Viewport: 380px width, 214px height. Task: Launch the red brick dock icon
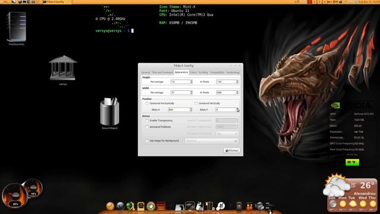[161, 206]
